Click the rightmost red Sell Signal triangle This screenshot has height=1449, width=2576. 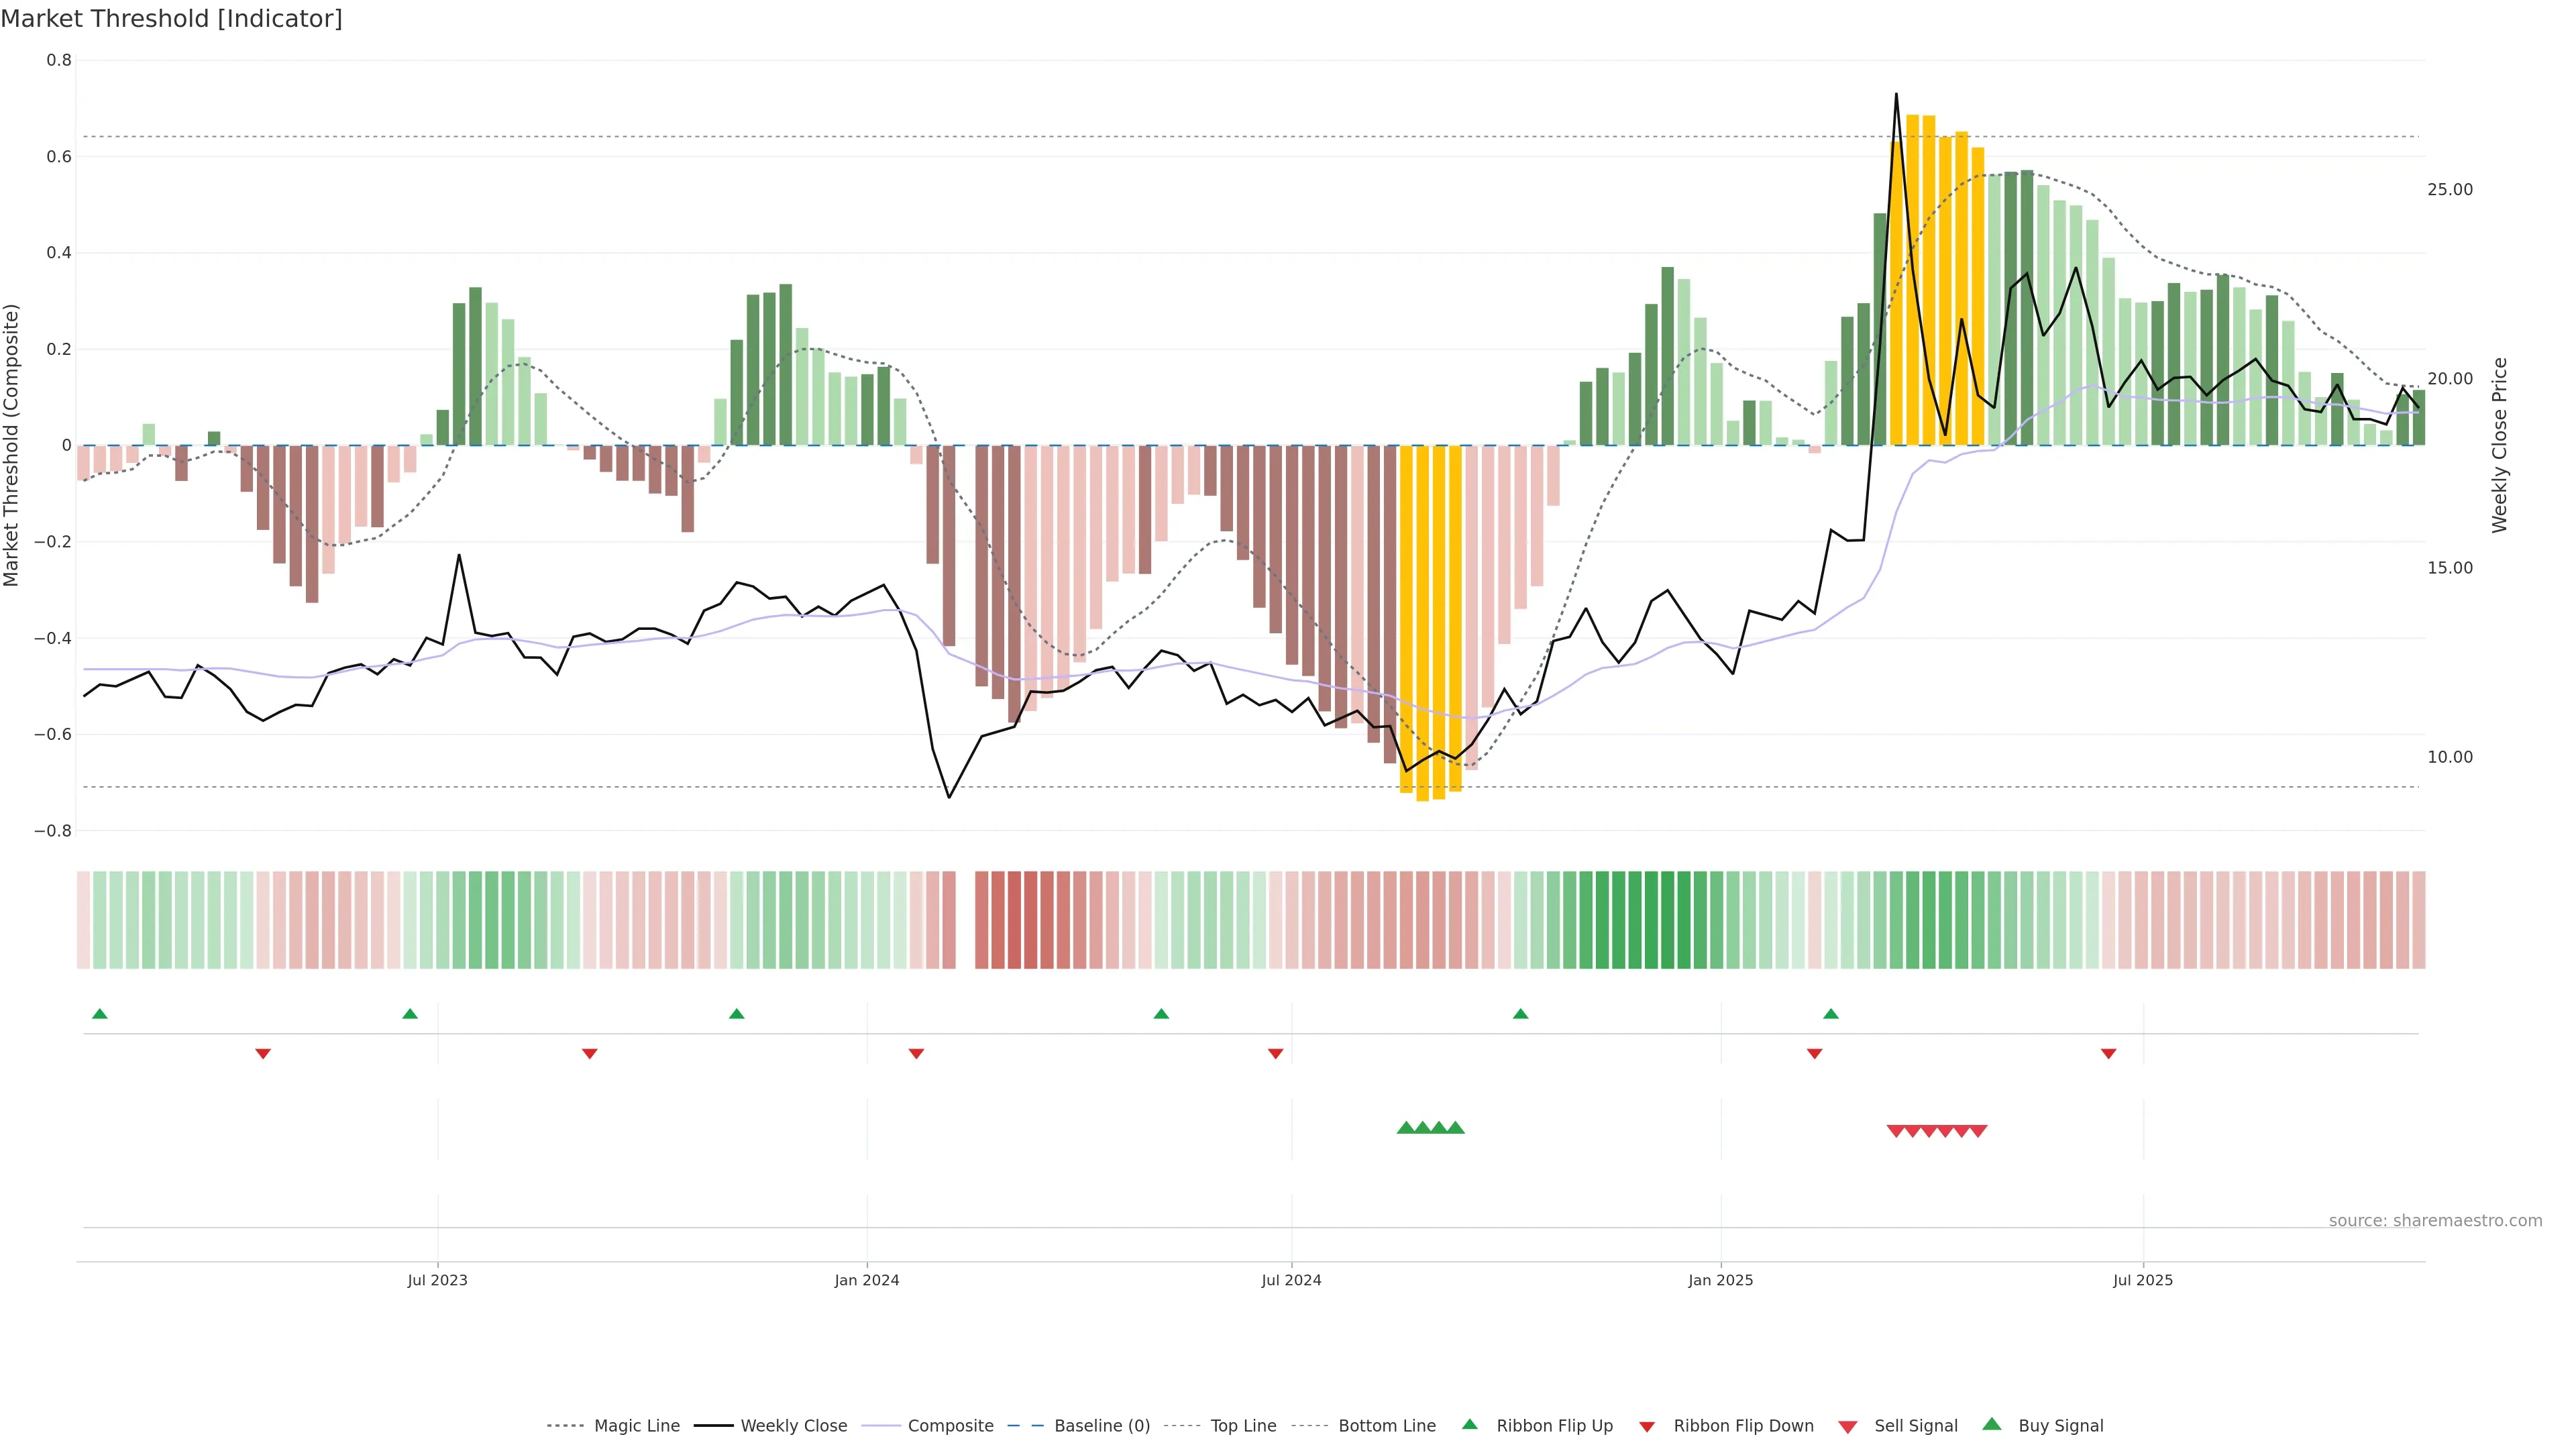[1978, 1131]
